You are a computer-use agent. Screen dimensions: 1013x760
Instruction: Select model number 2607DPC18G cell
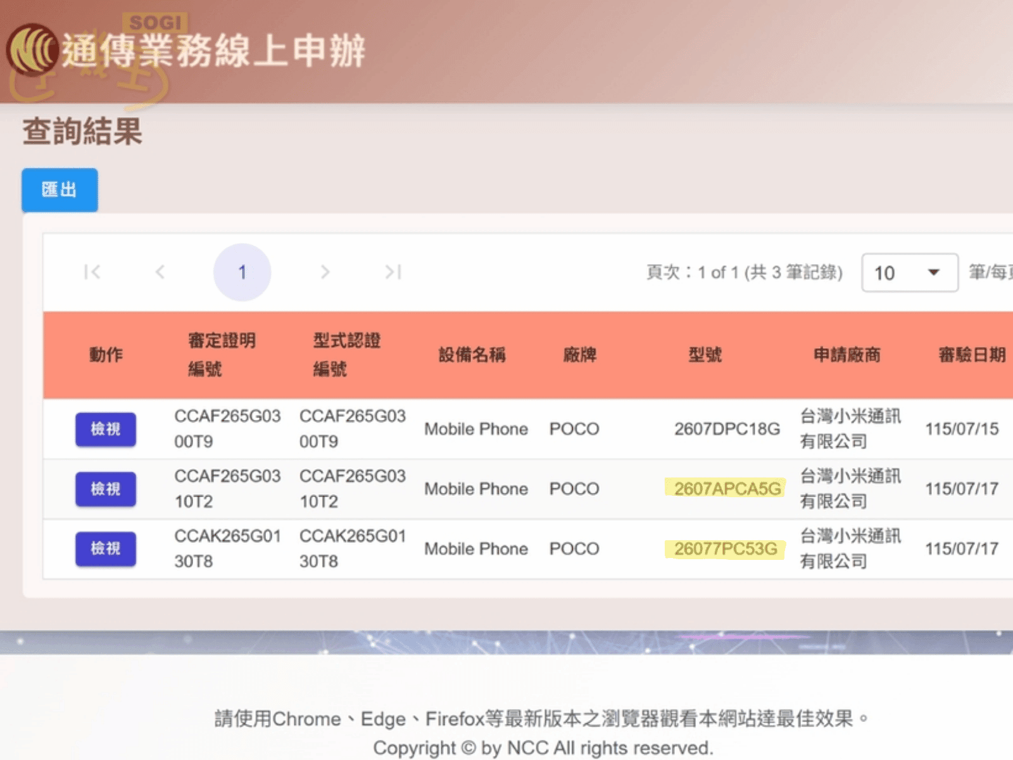[x=727, y=429]
